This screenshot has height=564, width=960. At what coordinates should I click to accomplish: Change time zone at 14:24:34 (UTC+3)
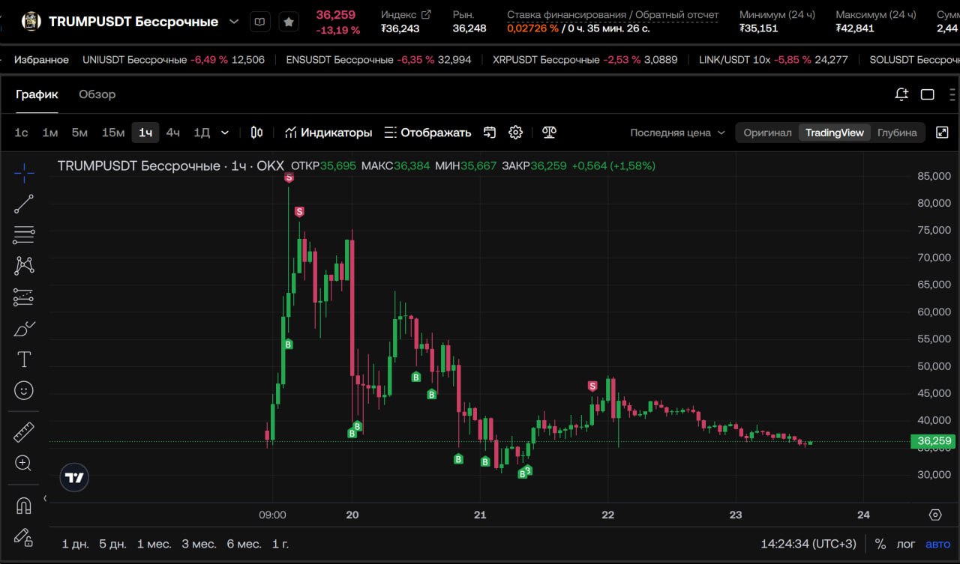(808, 544)
